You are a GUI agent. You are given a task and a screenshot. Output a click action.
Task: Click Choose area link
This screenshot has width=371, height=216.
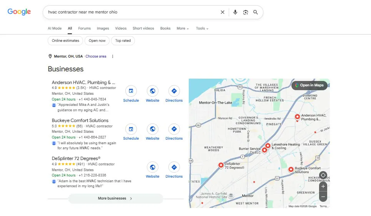pyautogui.click(x=96, y=56)
